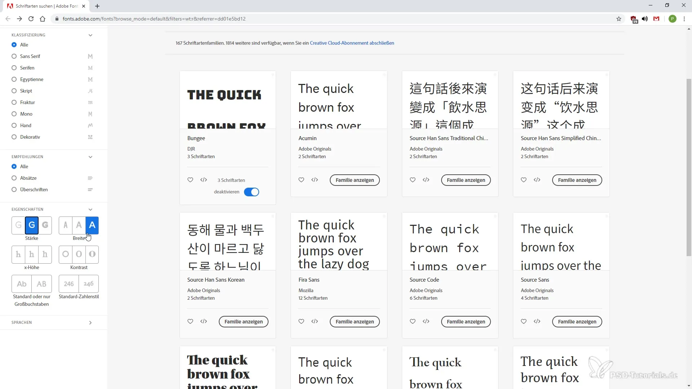Click Familie anzeigen for Fira Sans
The width and height of the screenshot is (692, 389).
tap(355, 322)
